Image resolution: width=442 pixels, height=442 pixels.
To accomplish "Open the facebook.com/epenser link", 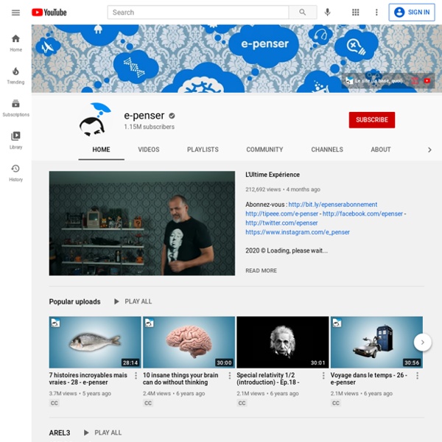I will [362, 214].
